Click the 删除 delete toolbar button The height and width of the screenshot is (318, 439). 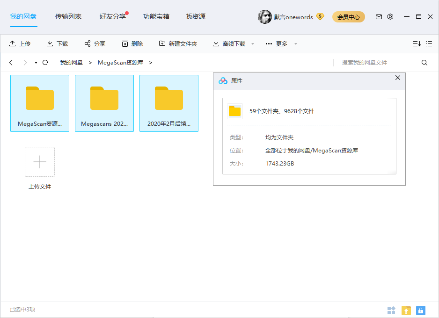click(132, 43)
